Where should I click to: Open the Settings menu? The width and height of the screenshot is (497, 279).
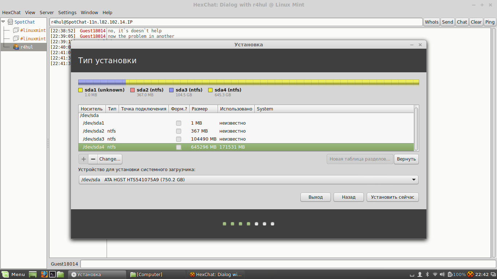[x=67, y=12]
